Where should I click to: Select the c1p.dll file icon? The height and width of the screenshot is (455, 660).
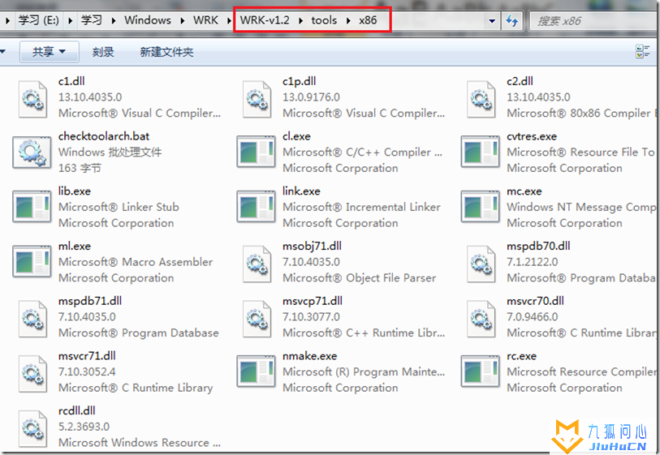(x=257, y=99)
